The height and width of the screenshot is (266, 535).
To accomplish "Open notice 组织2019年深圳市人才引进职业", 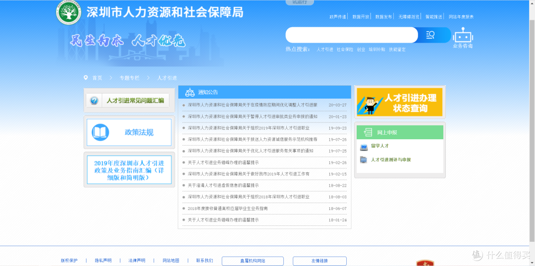I will (x=248, y=128).
